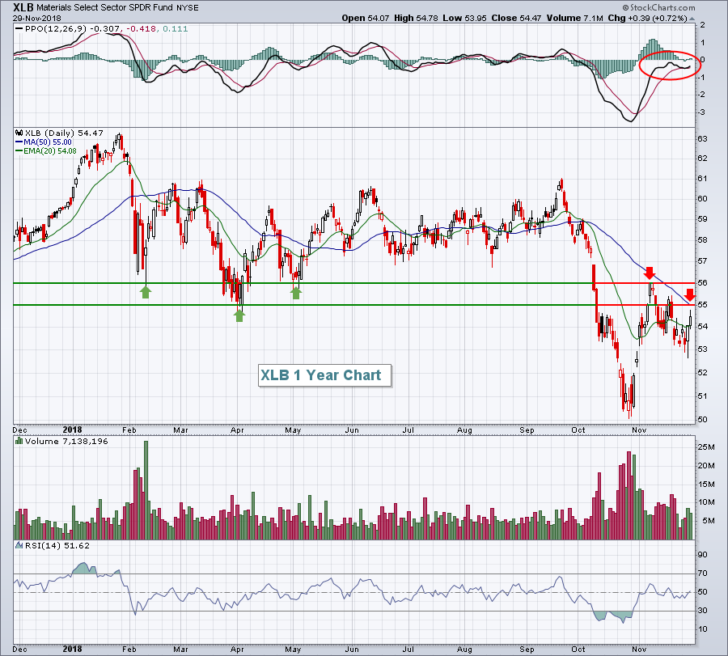This screenshot has width=728, height=656.
Task: Click the 30 label on the RSI axis
Action: pos(702,611)
